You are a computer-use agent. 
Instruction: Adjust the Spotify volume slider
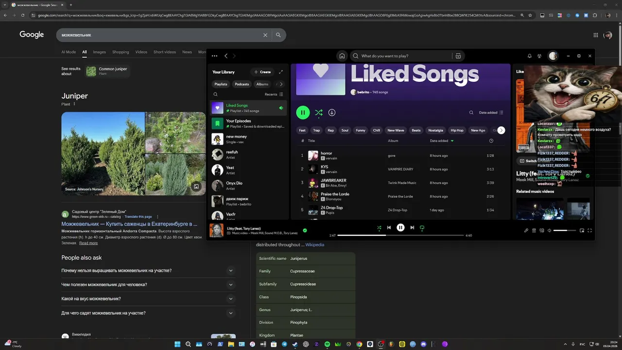(x=565, y=230)
